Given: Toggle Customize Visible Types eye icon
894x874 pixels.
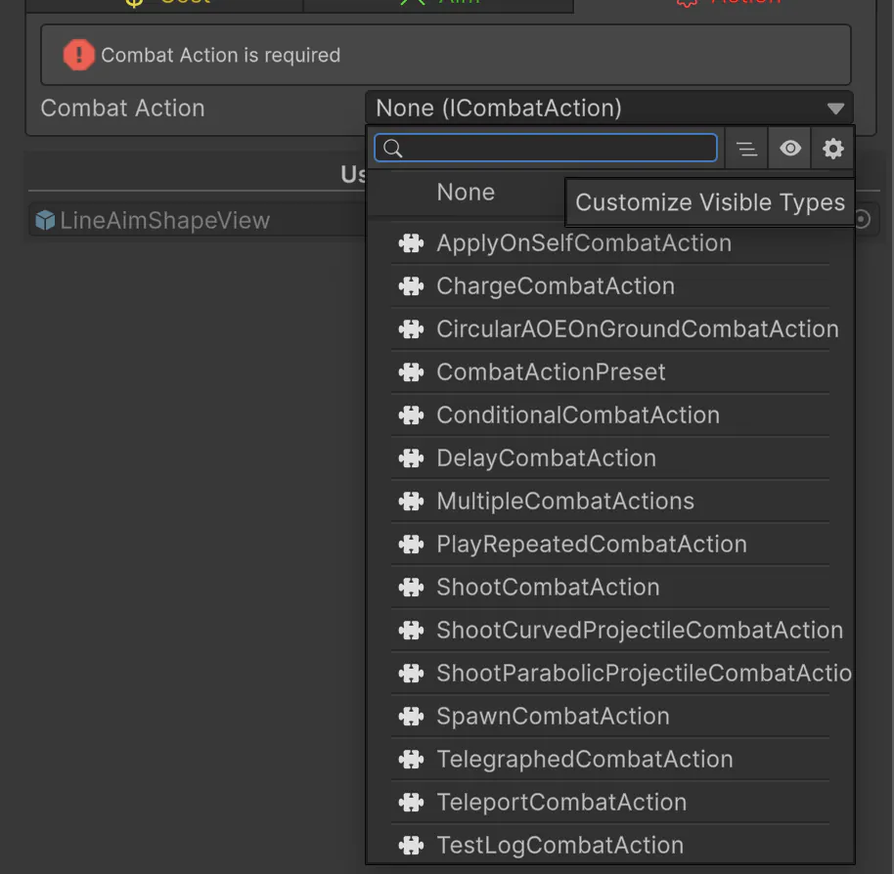Looking at the screenshot, I should point(789,149).
